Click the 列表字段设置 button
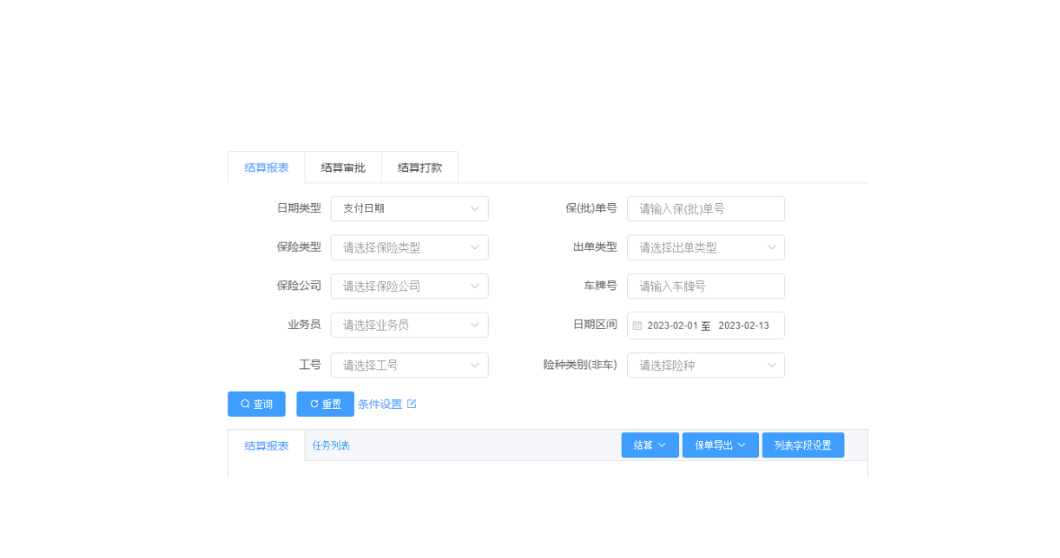 (x=803, y=445)
